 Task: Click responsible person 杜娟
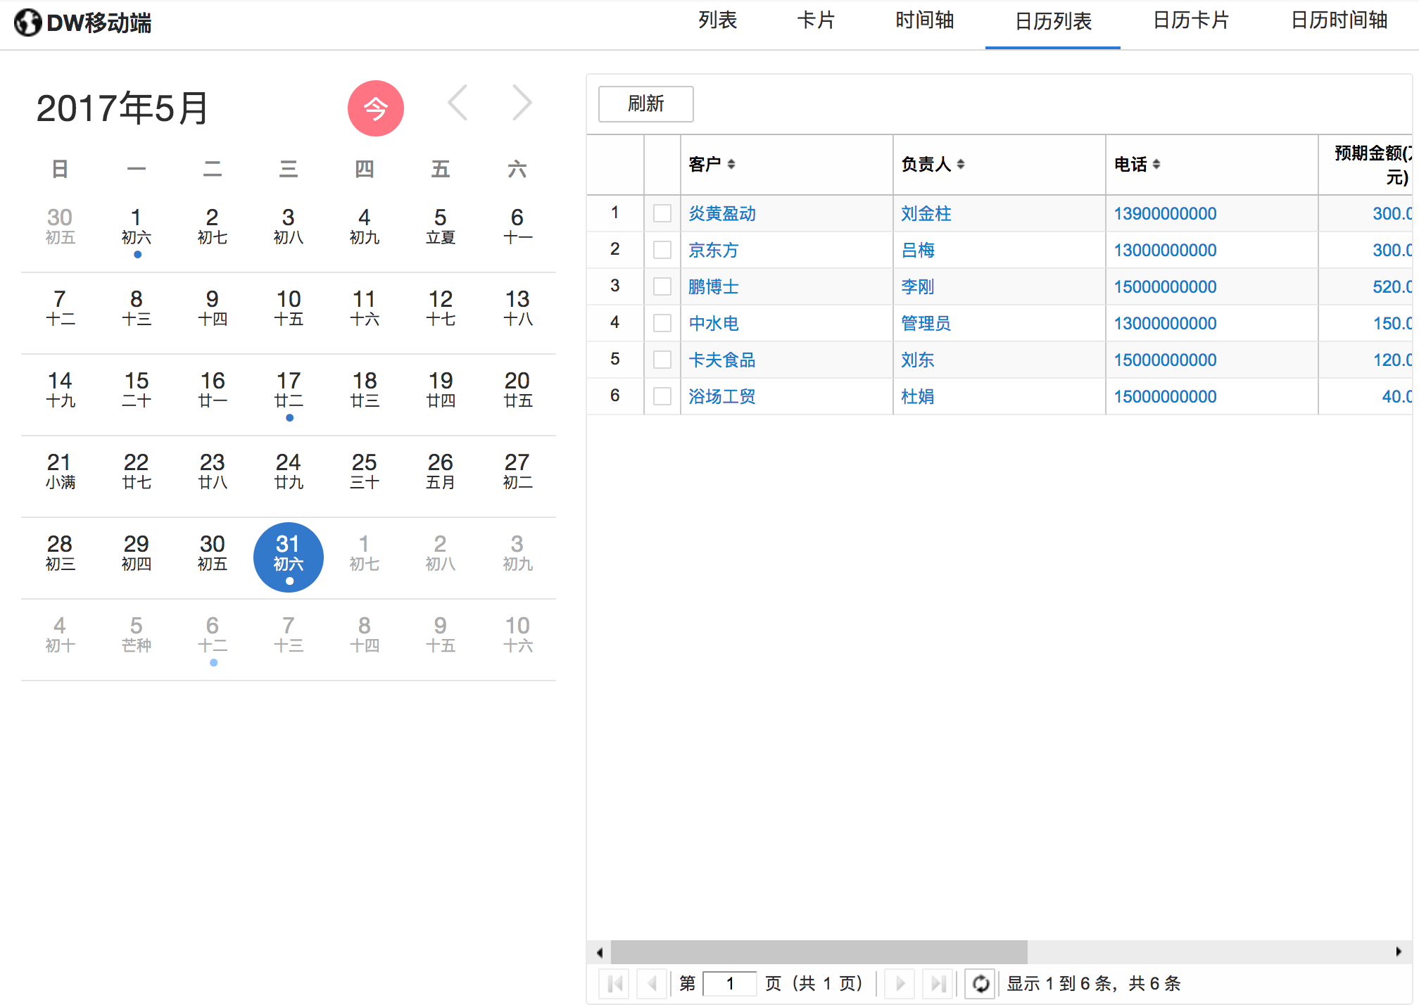(918, 396)
